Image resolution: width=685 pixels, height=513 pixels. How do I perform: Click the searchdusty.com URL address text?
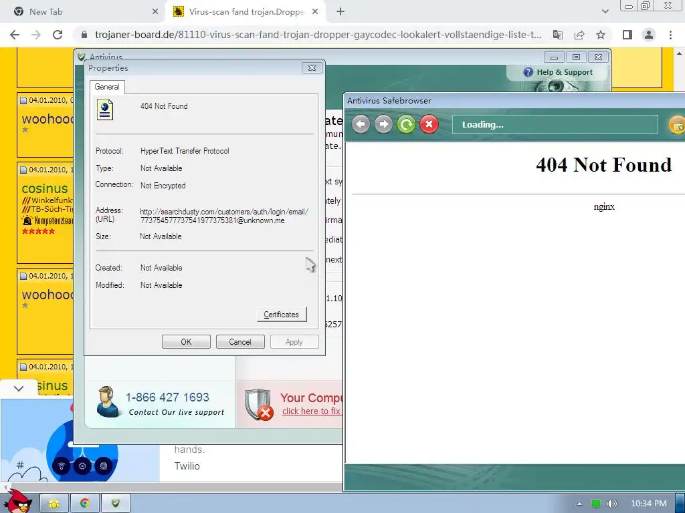pos(224,216)
